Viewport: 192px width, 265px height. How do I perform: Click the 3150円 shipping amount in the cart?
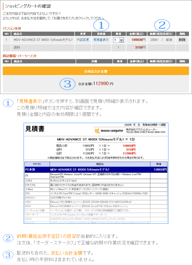click(x=140, y=48)
